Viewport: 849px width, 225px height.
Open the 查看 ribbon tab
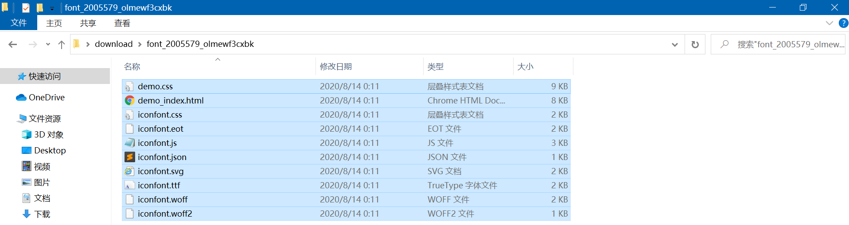click(122, 23)
